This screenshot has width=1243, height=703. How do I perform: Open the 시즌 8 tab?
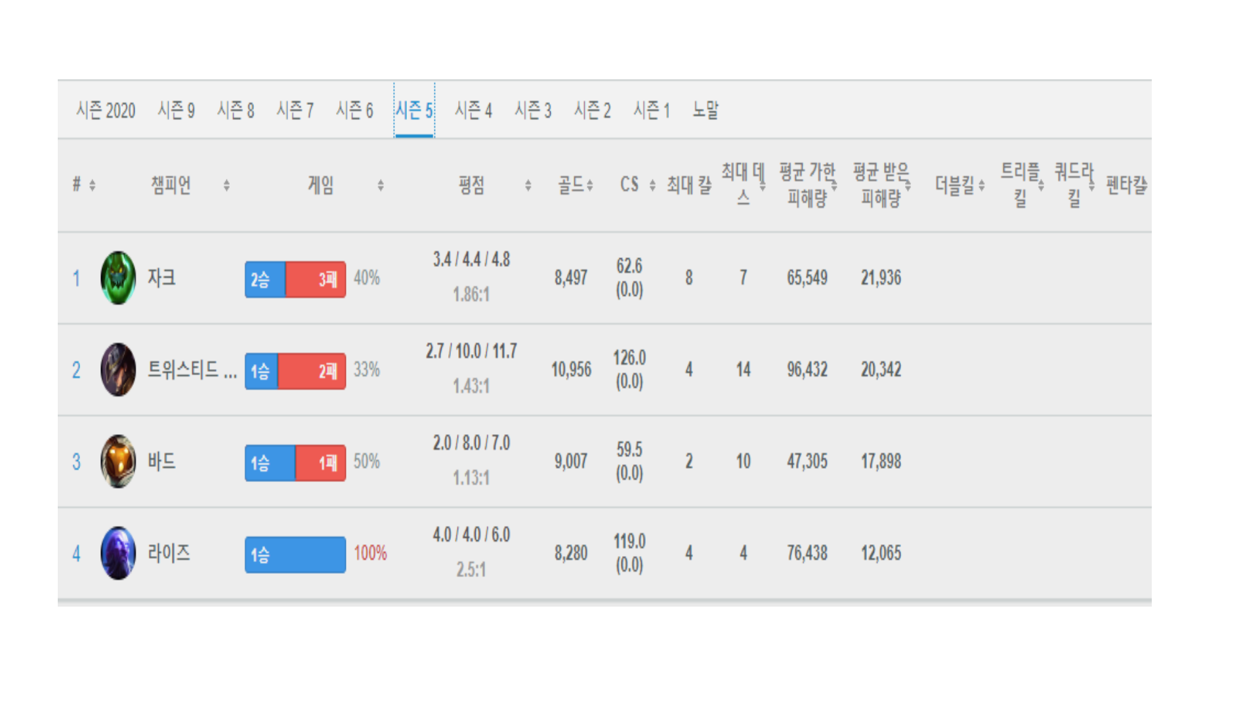[x=236, y=110]
